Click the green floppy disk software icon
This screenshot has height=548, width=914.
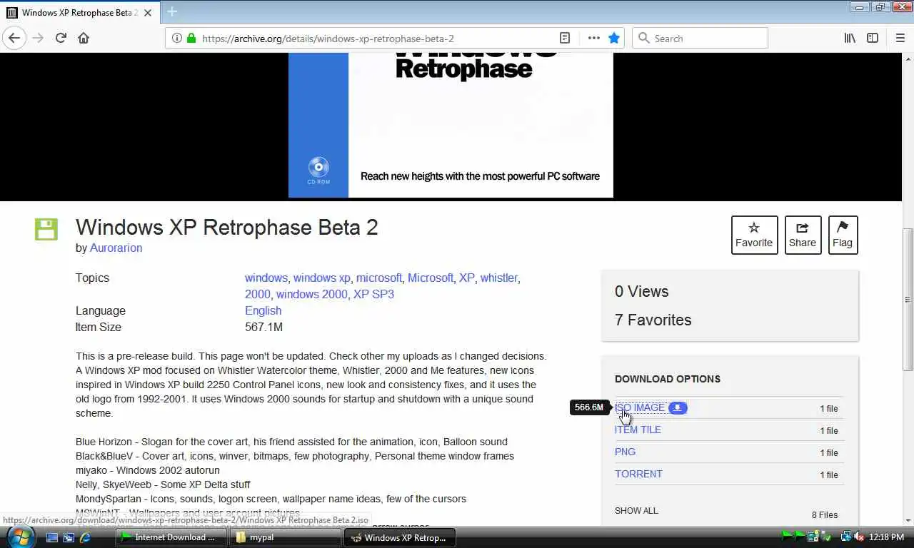(x=46, y=229)
